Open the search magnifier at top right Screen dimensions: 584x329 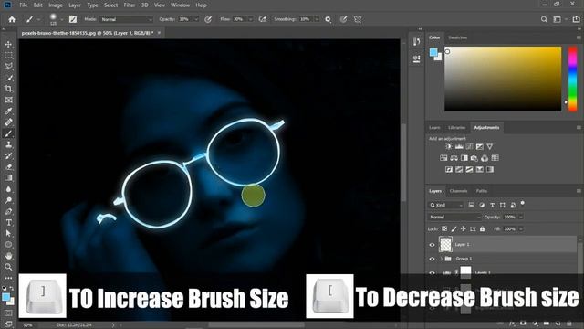(544, 19)
